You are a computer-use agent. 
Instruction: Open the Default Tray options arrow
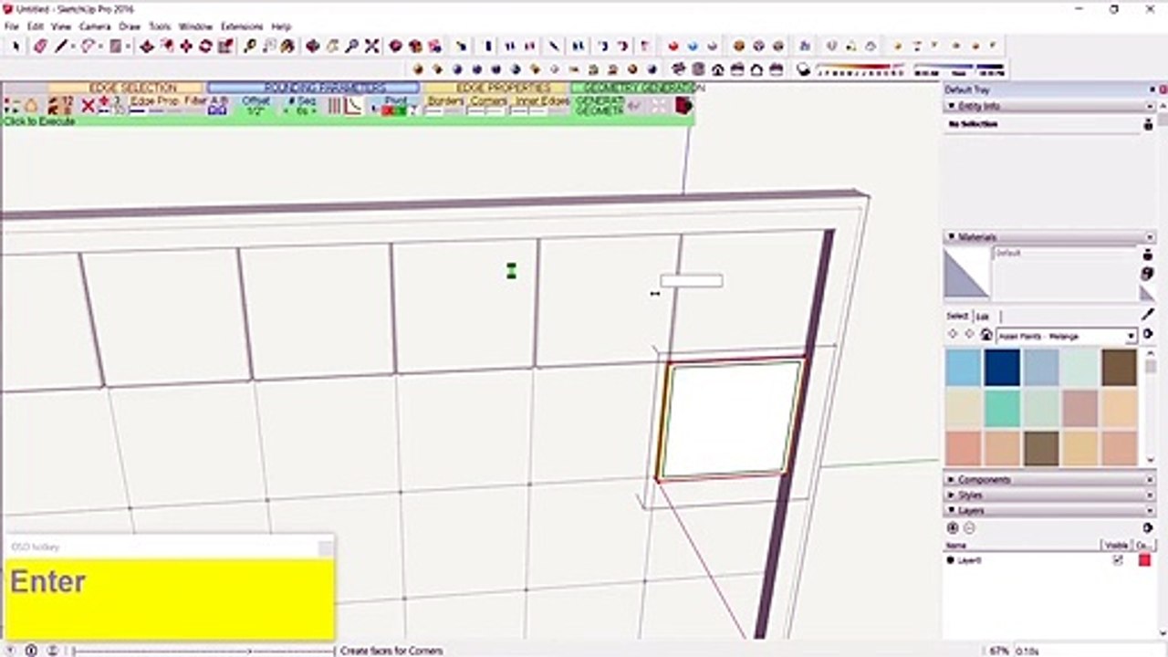(1152, 89)
